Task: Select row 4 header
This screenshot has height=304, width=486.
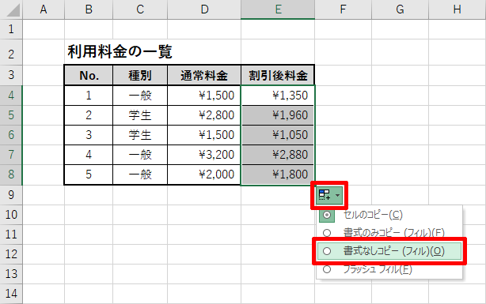Action: [11, 96]
